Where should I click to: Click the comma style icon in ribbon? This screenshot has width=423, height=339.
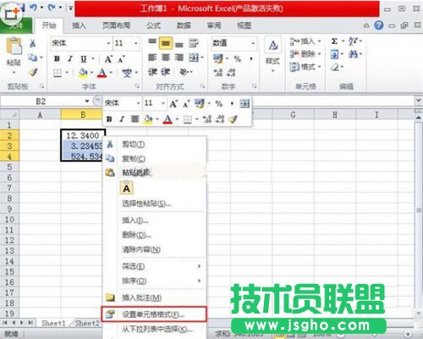(250, 58)
